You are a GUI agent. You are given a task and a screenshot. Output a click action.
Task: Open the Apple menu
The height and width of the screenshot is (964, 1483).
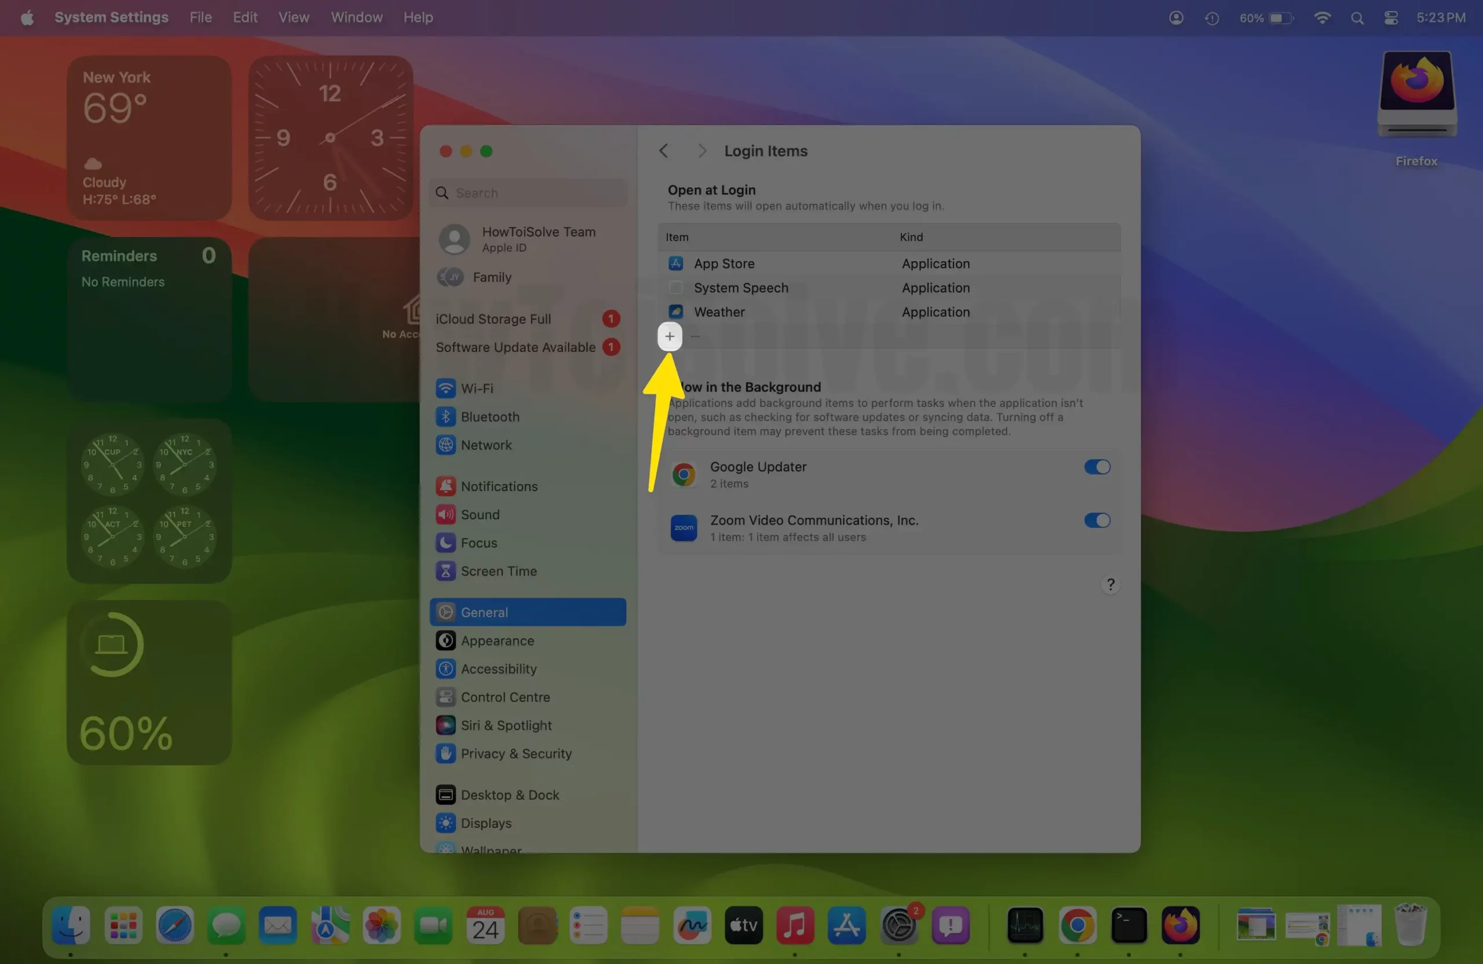[x=27, y=17]
